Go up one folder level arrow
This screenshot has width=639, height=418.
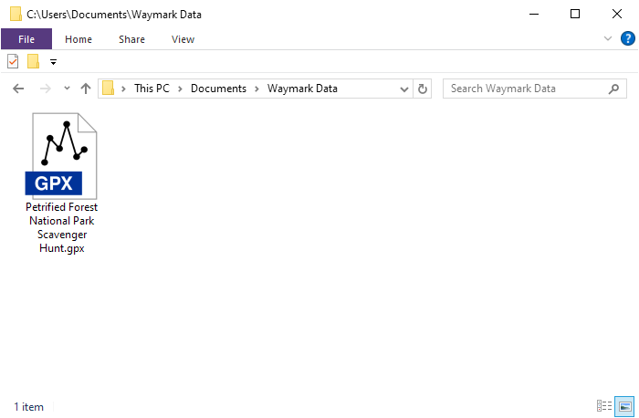tap(86, 89)
